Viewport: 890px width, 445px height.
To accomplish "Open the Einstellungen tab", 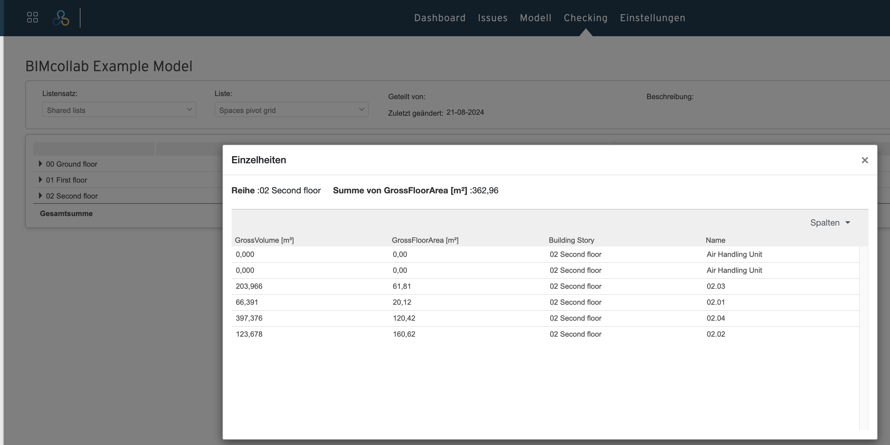I will tap(652, 18).
